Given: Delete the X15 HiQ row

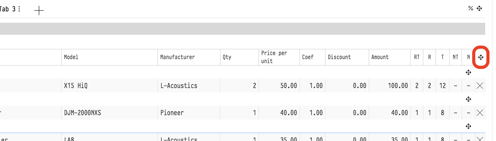Looking at the screenshot, I should [x=480, y=86].
